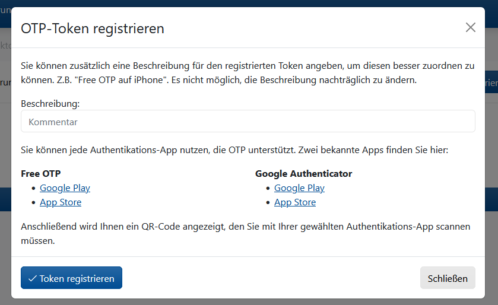Open the Free OTP App Store link
This screenshot has height=305, width=498.
click(61, 202)
